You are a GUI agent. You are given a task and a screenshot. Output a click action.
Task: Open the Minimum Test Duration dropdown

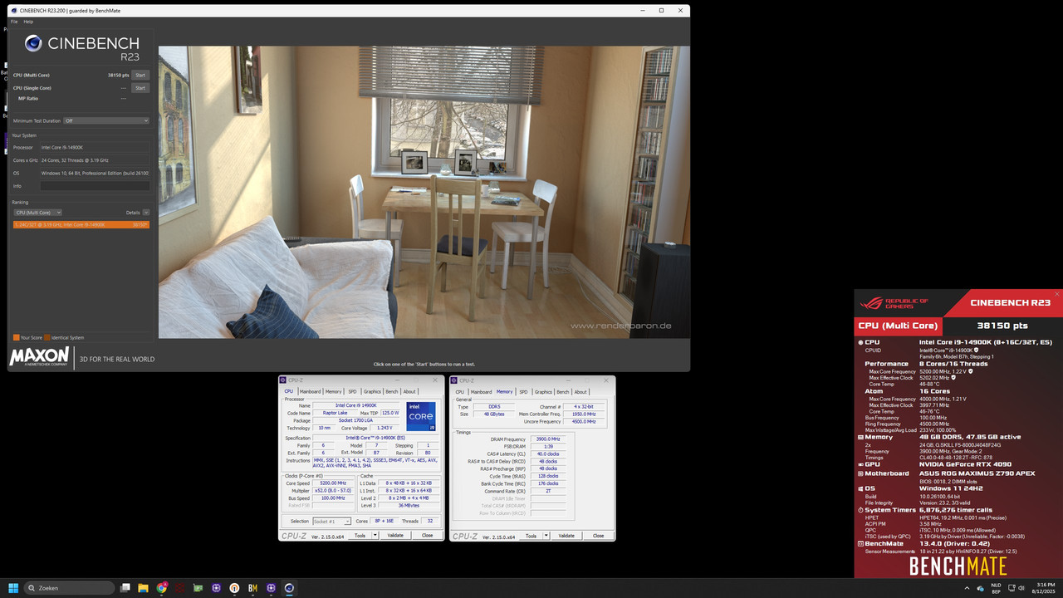click(x=106, y=120)
